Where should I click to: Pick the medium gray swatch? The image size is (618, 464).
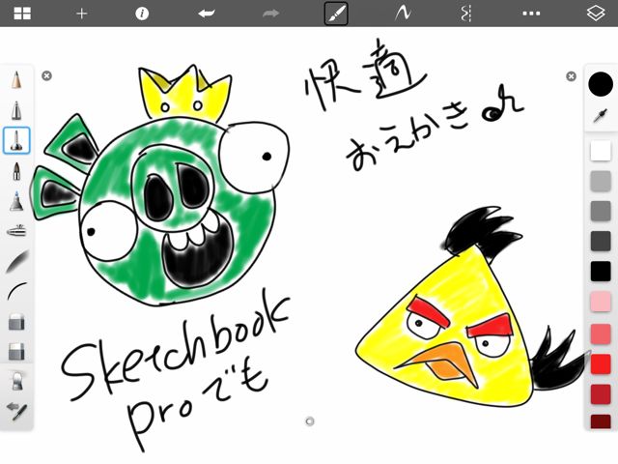click(x=601, y=211)
